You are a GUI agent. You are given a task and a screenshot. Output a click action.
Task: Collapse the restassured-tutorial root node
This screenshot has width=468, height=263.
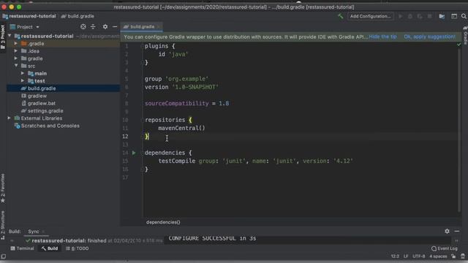click(x=10, y=36)
